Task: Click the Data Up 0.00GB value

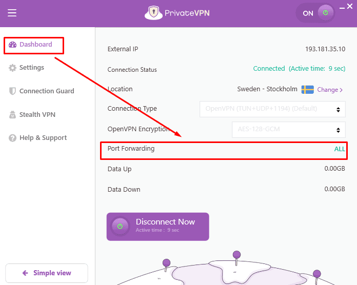Action: click(x=334, y=169)
